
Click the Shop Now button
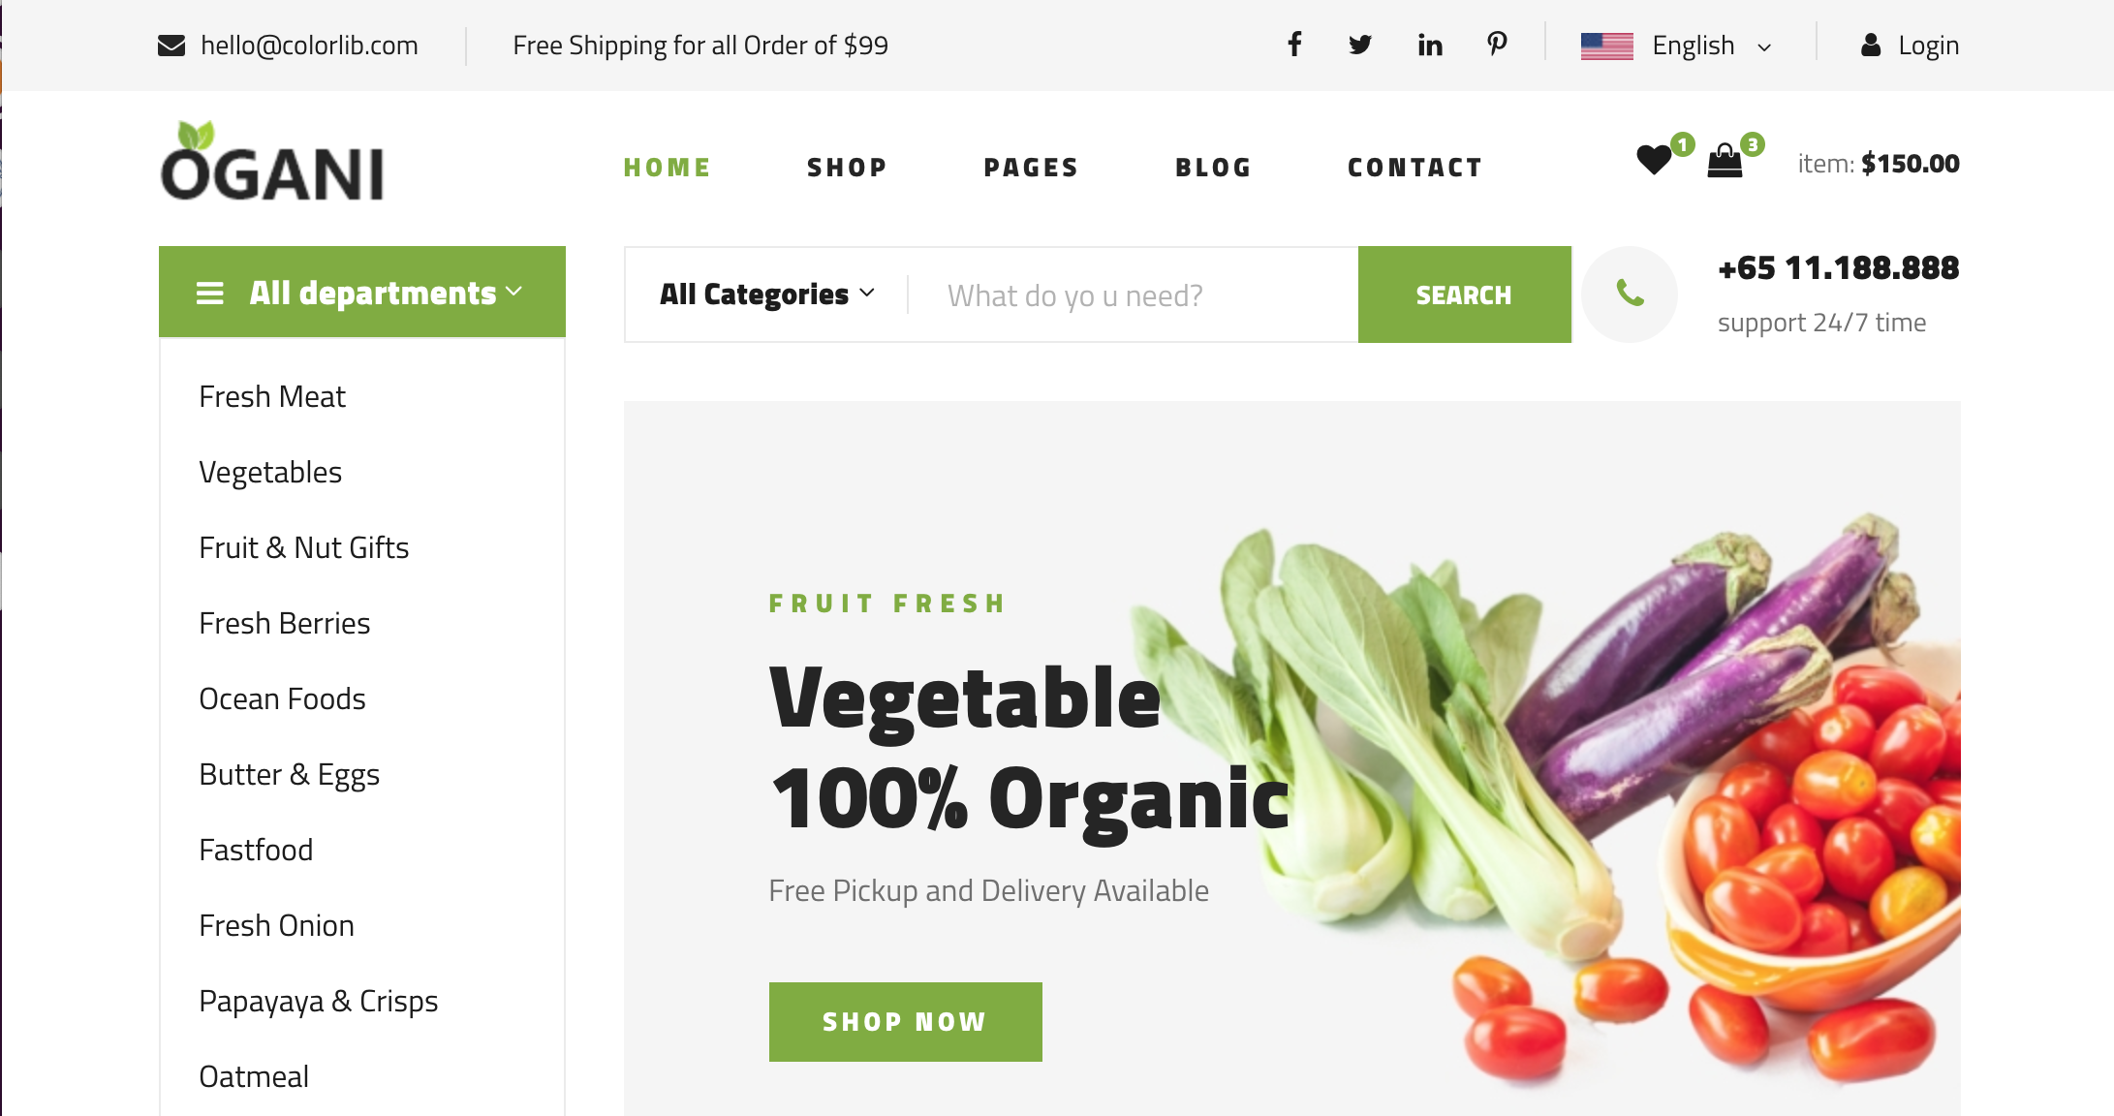point(906,1022)
